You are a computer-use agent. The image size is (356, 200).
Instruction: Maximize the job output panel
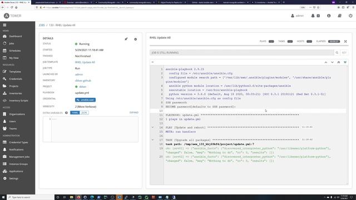[x=345, y=42]
